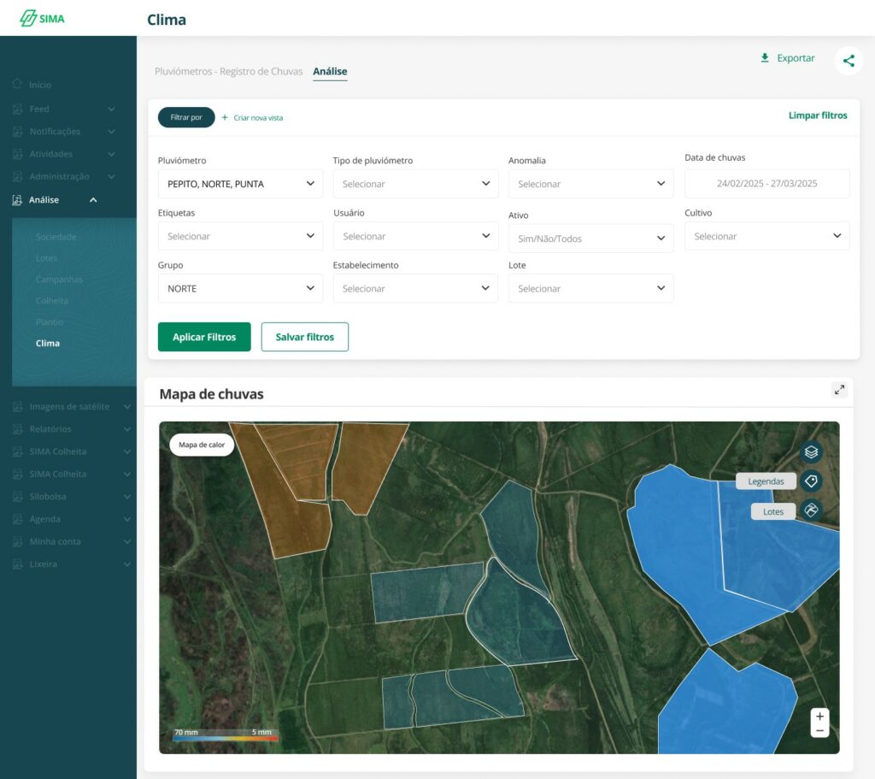Open Colheita in the sidebar submenu
This screenshot has width=875, height=779.
point(52,301)
